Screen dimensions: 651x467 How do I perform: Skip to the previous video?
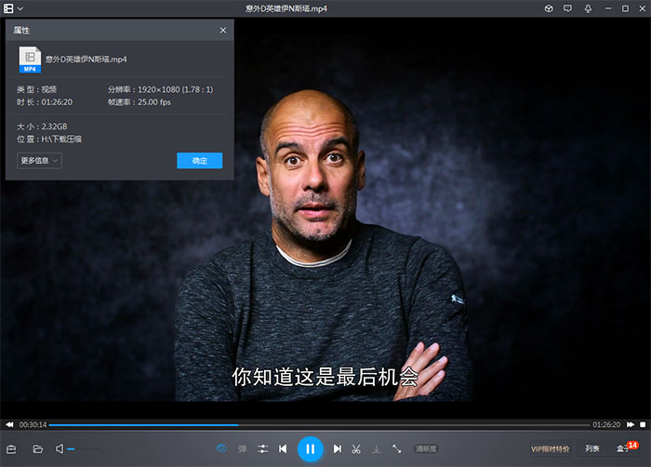283,448
